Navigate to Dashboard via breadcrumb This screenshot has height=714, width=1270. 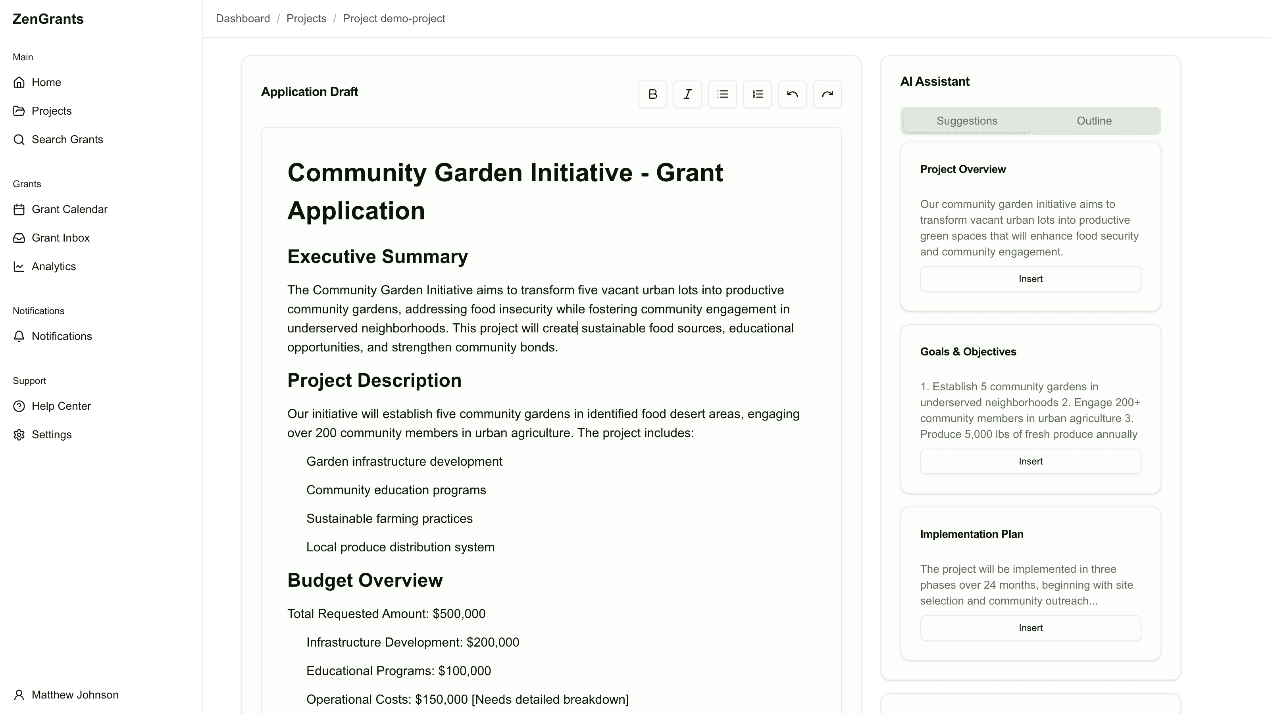pyautogui.click(x=242, y=18)
